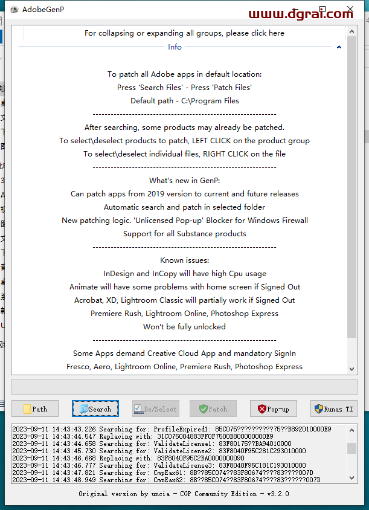Click log line 'Searching for: CmpEax62'
Viewport: 369px width, 510px height.
coord(166,479)
